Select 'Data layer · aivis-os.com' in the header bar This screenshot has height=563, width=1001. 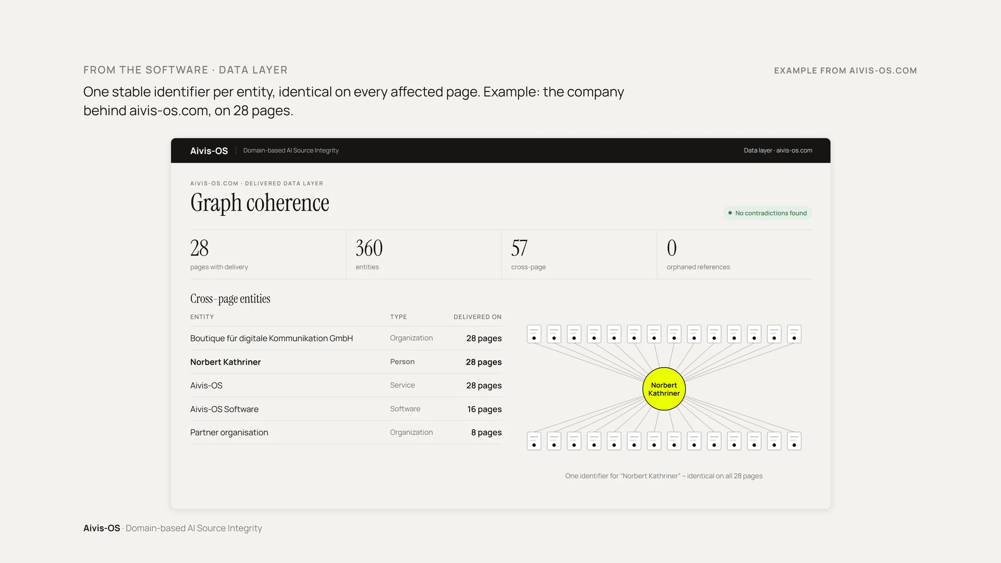(x=778, y=151)
